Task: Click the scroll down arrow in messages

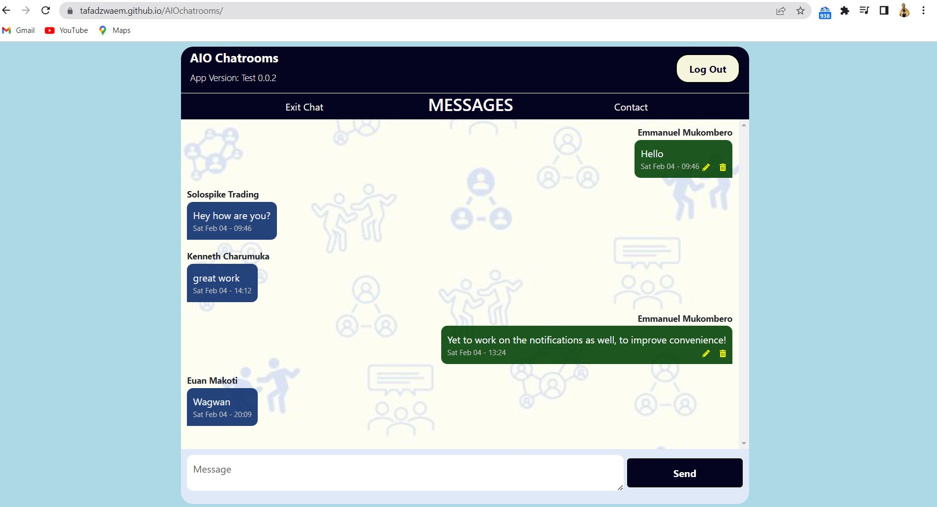Action: 744,443
